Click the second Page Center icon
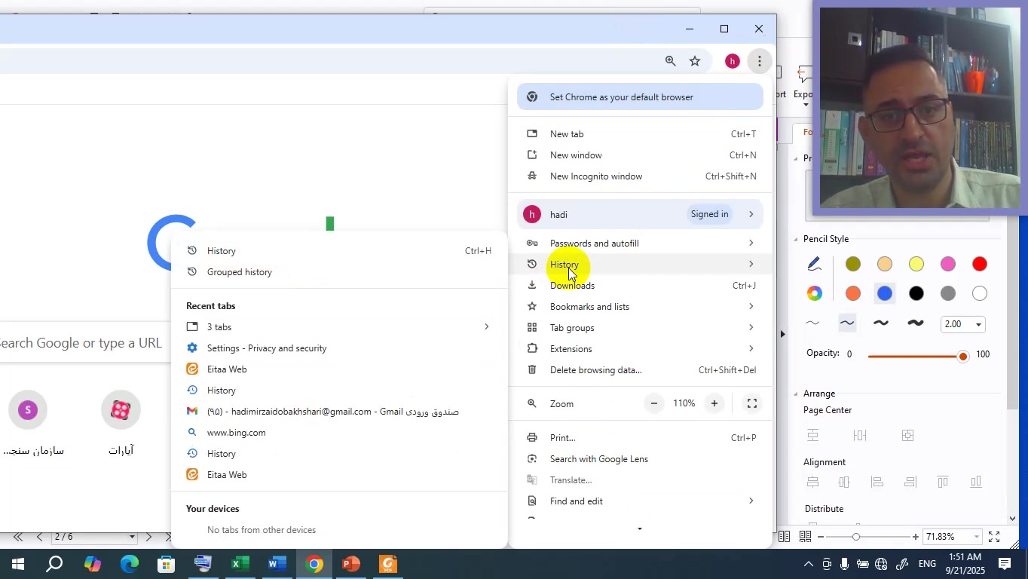Screen dimensions: 1028x579 click(860, 435)
